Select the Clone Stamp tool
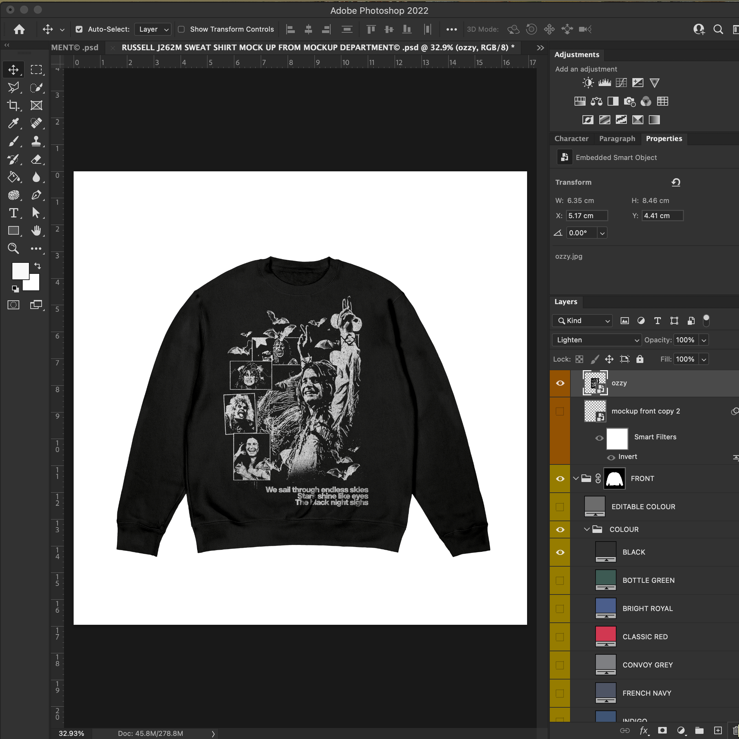Image resolution: width=739 pixels, height=739 pixels. [36, 141]
